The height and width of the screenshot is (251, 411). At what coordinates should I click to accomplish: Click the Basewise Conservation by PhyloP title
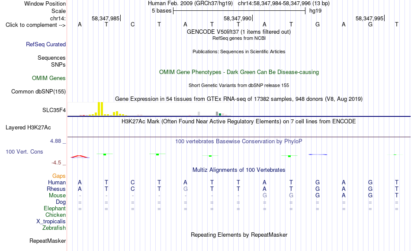point(239,142)
